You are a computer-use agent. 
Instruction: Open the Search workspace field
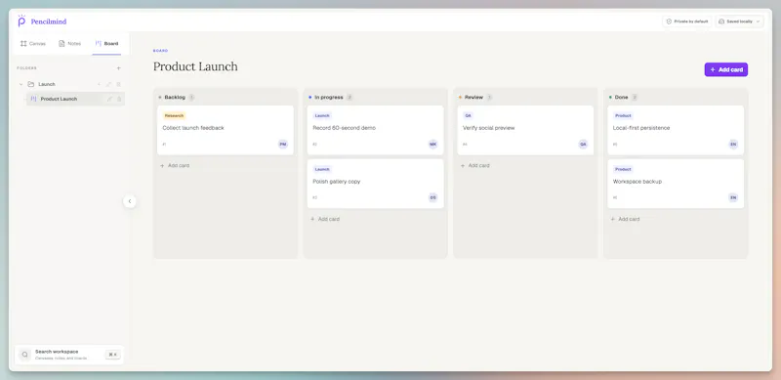[x=69, y=355]
